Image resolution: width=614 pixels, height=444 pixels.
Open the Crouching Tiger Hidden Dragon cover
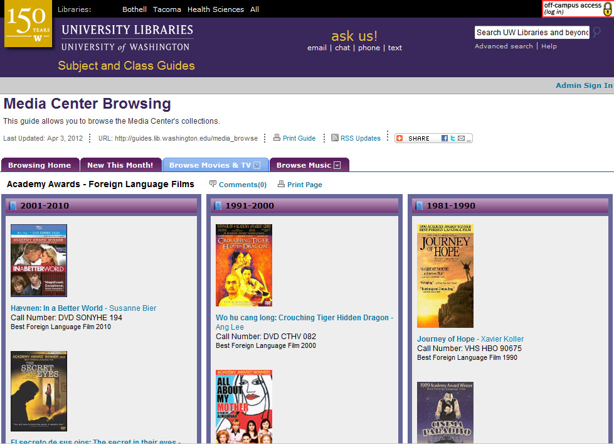(x=244, y=265)
